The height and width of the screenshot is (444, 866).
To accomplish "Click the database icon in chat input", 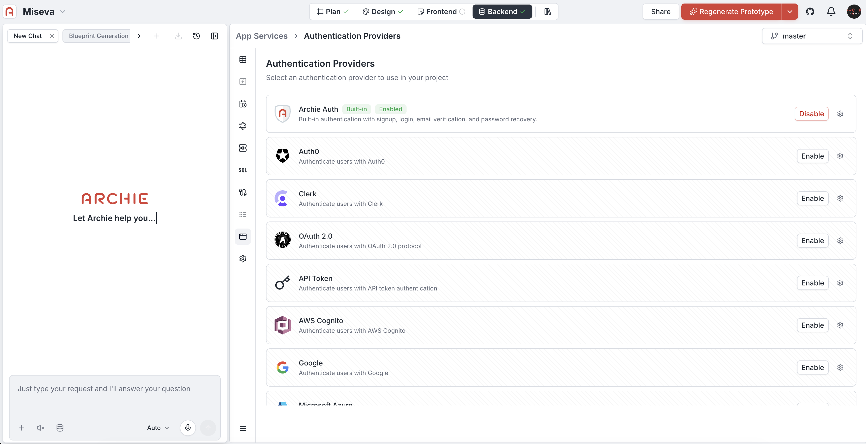I will pos(60,428).
